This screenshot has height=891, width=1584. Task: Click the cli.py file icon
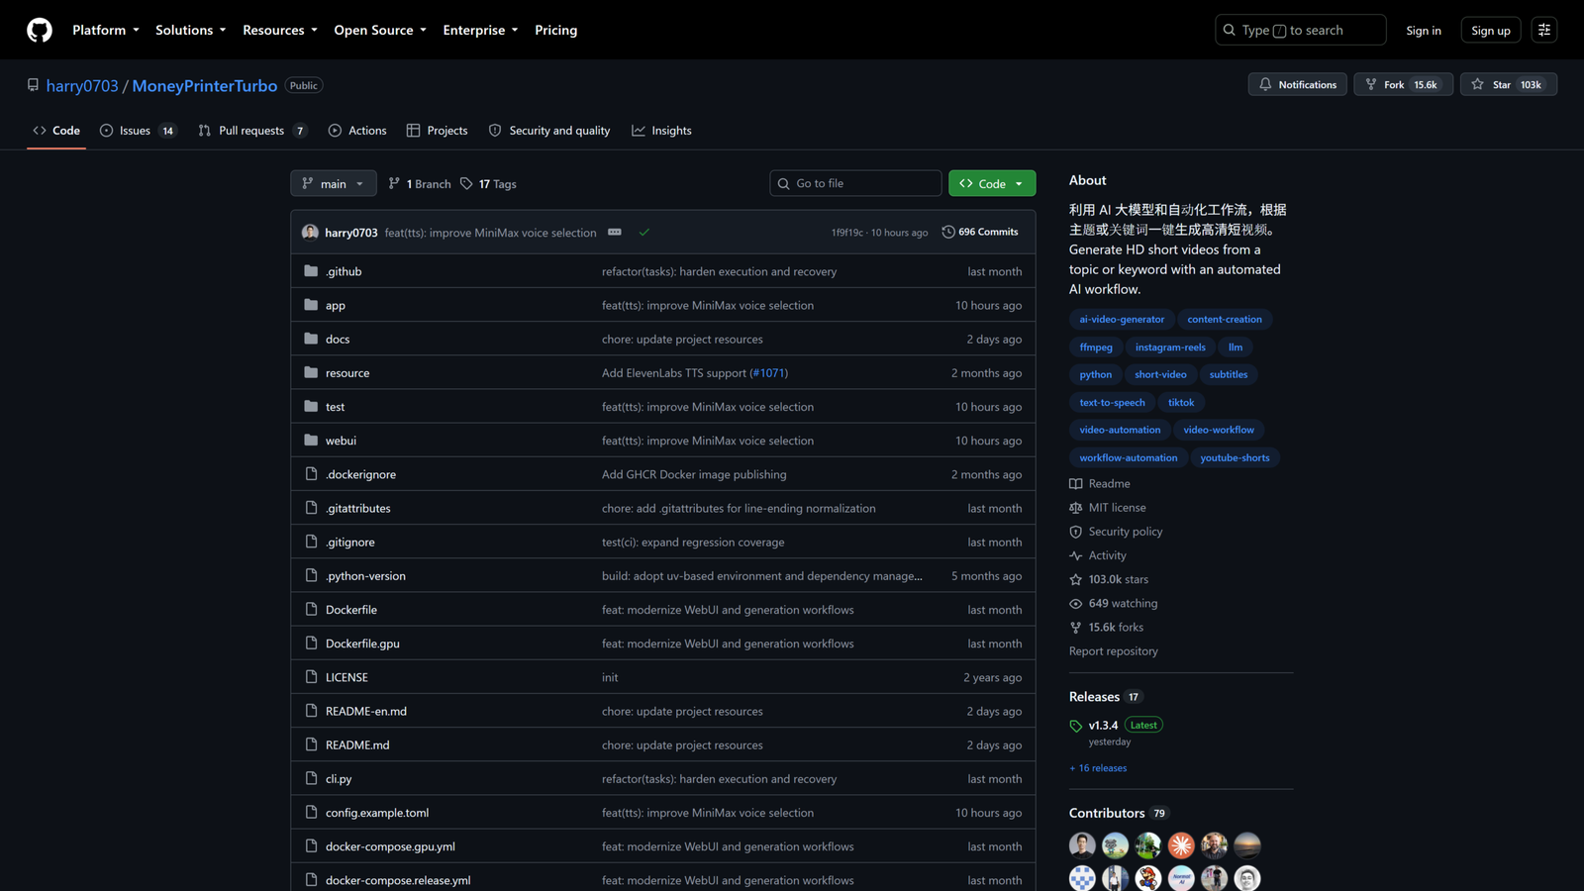click(311, 778)
